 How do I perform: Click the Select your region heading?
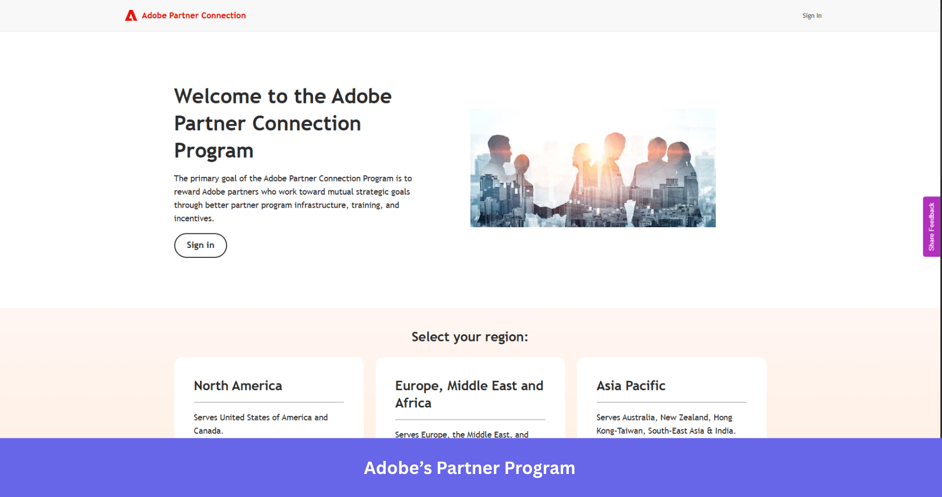pyautogui.click(x=469, y=337)
